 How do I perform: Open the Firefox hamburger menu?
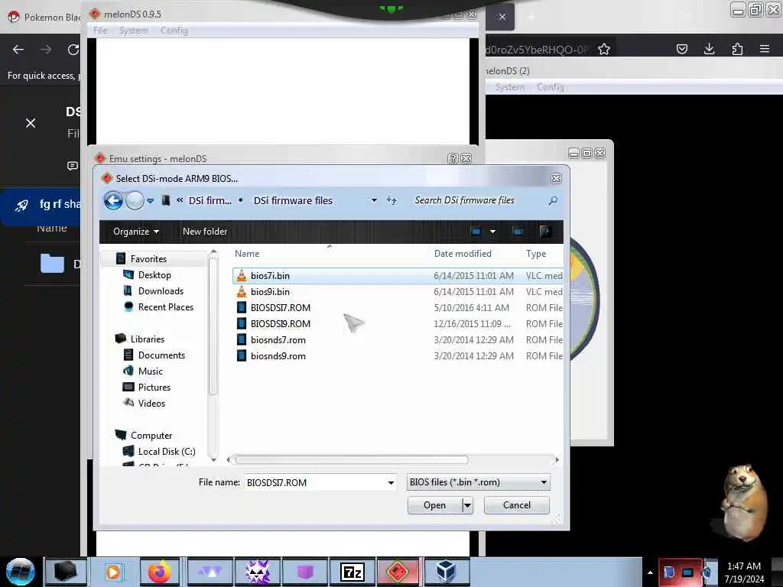click(765, 49)
